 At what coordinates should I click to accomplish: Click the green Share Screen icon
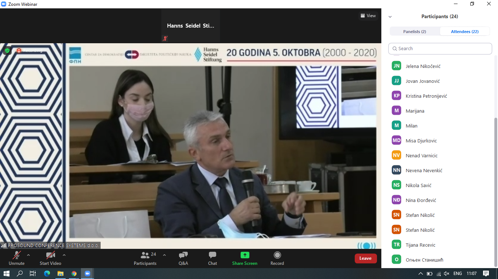coord(245,255)
